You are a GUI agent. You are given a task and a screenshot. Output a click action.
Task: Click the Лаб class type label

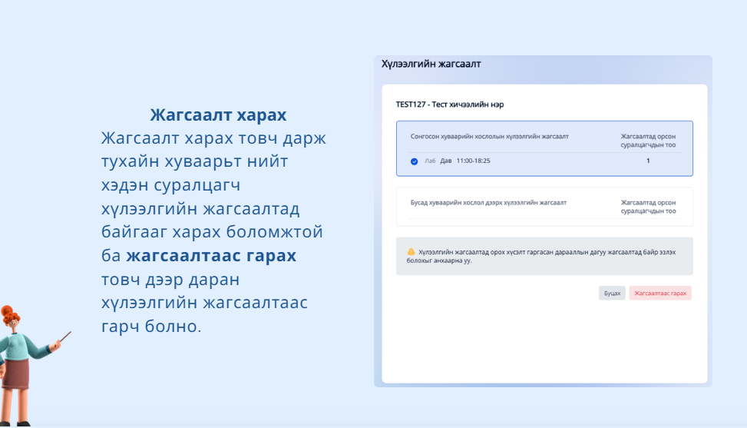click(429, 161)
